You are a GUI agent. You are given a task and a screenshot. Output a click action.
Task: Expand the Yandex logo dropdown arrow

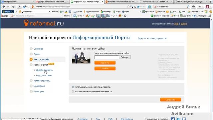coord(9,16)
